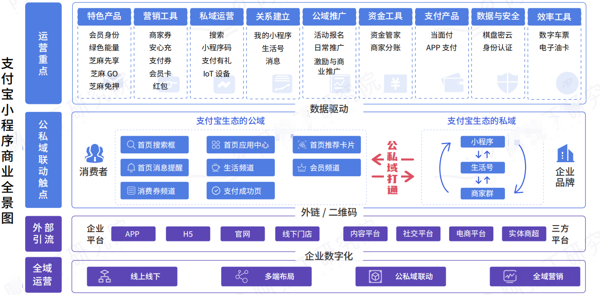Viewport: 600px width, 295px height.
Task: Click the text 商家券
Action: click(161, 35)
